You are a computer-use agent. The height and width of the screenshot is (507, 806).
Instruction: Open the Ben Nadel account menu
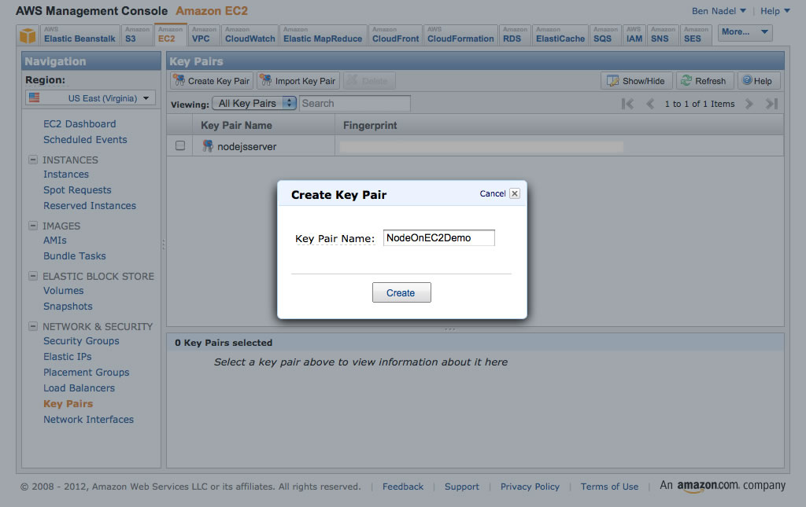pos(719,11)
